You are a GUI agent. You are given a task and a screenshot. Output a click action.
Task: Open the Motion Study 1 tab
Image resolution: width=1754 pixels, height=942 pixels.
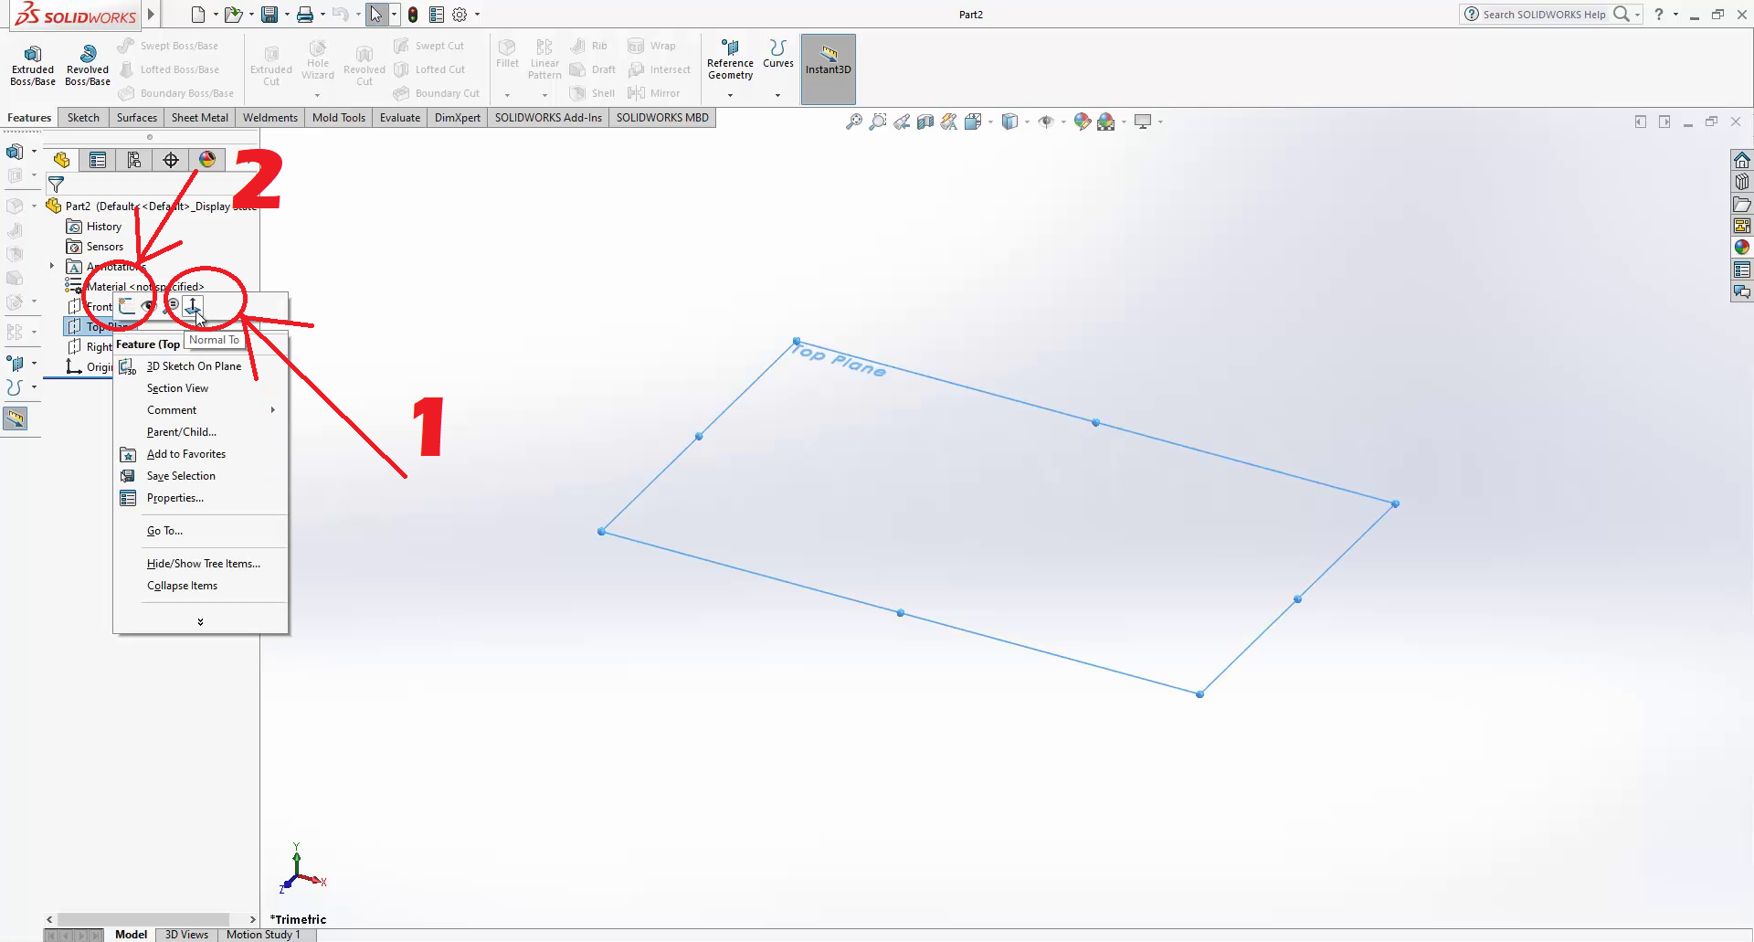[263, 934]
